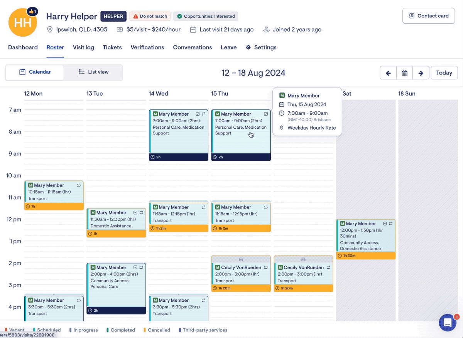Select the Calendar view toggle
Image resolution: width=463 pixels, height=338 pixels.
(x=35, y=72)
